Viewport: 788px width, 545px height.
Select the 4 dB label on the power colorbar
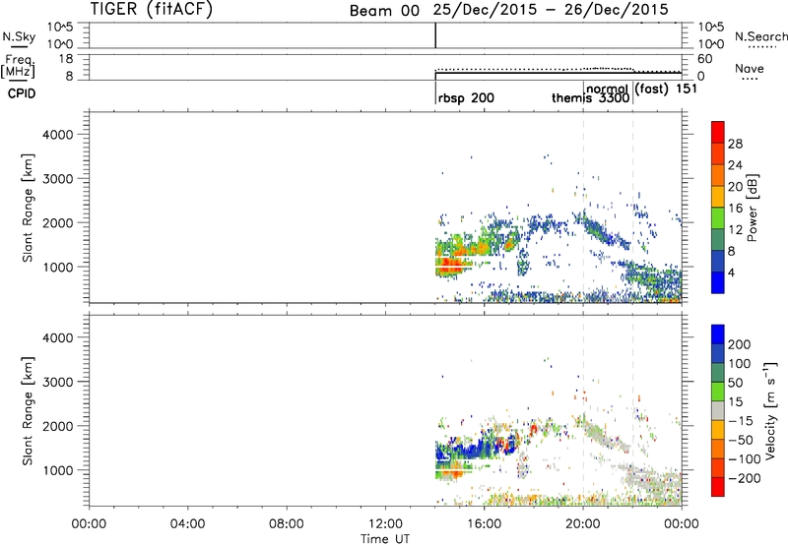pyautogui.click(x=731, y=273)
